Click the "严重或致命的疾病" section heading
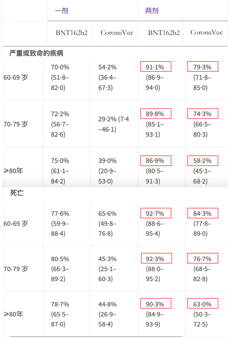The width and height of the screenshot is (228, 338). (x=36, y=53)
